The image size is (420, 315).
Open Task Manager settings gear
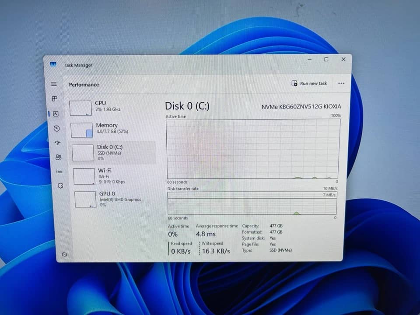(x=64, y=255)
